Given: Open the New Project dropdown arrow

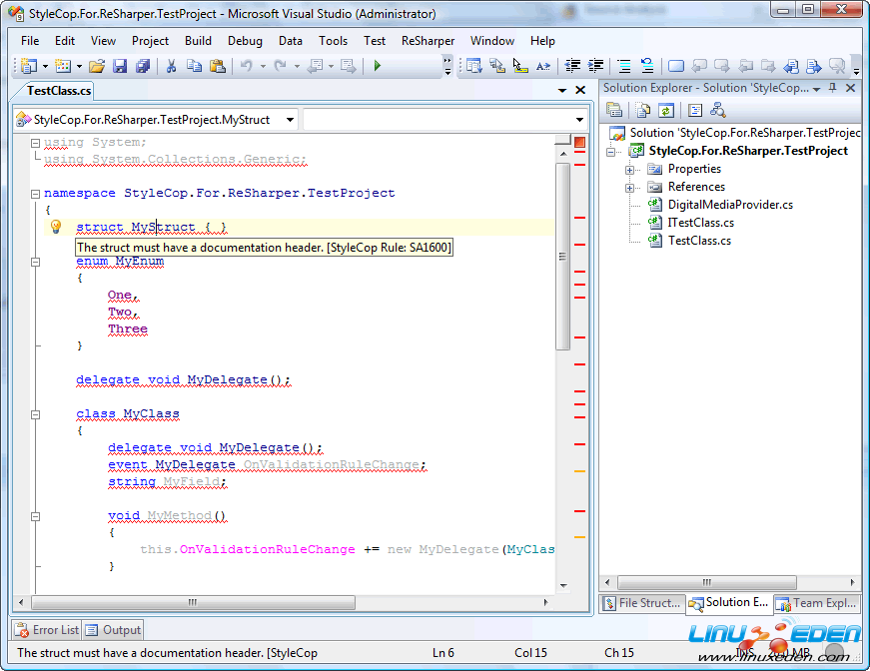Looking at the screenshot, I should (x=45, y=67).
